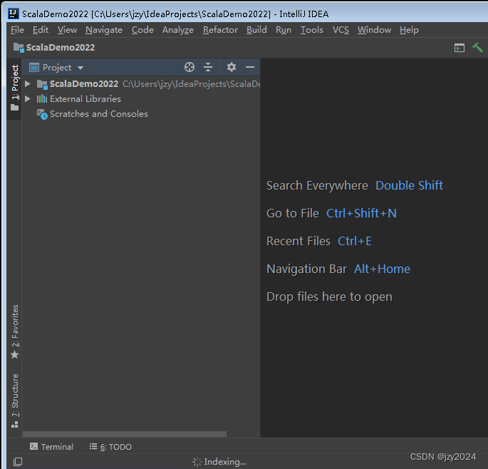Open the Window menu
Viewport: 488px width, 469px height.
click(x=374, y=30)
